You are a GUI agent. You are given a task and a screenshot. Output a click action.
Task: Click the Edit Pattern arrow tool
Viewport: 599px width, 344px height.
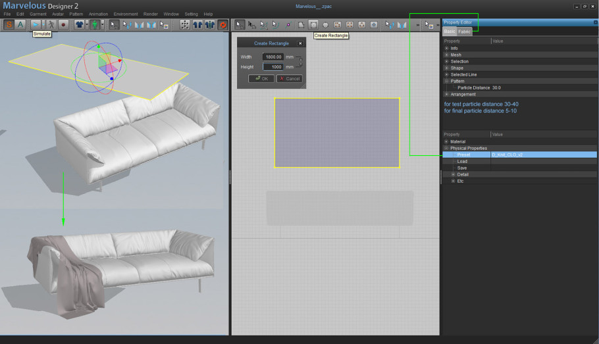[x=251, y=25]
